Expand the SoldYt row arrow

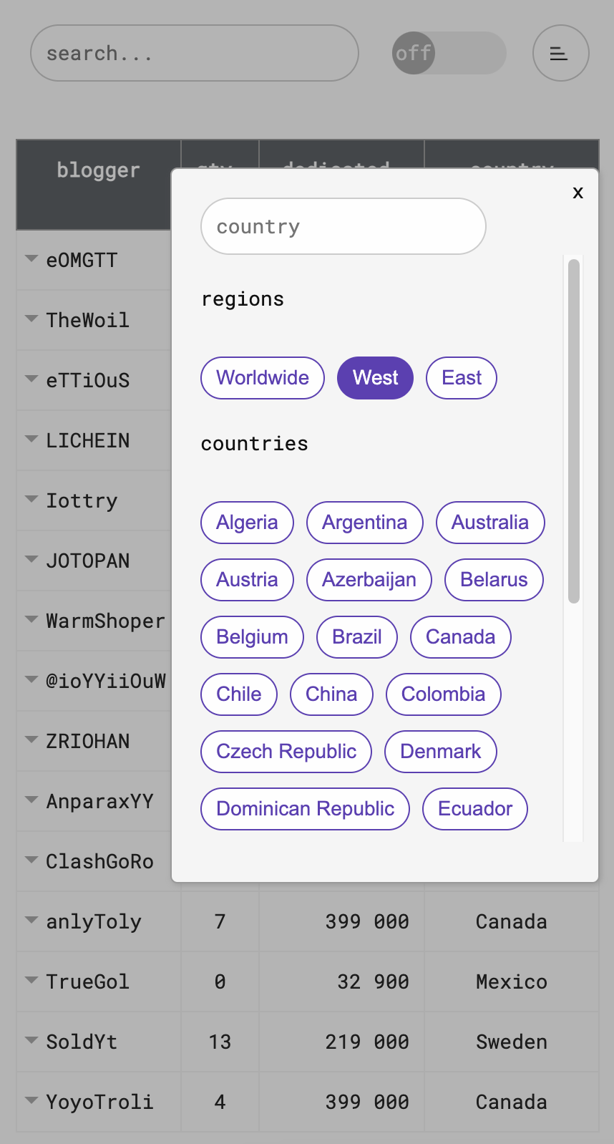point(31,1041)
